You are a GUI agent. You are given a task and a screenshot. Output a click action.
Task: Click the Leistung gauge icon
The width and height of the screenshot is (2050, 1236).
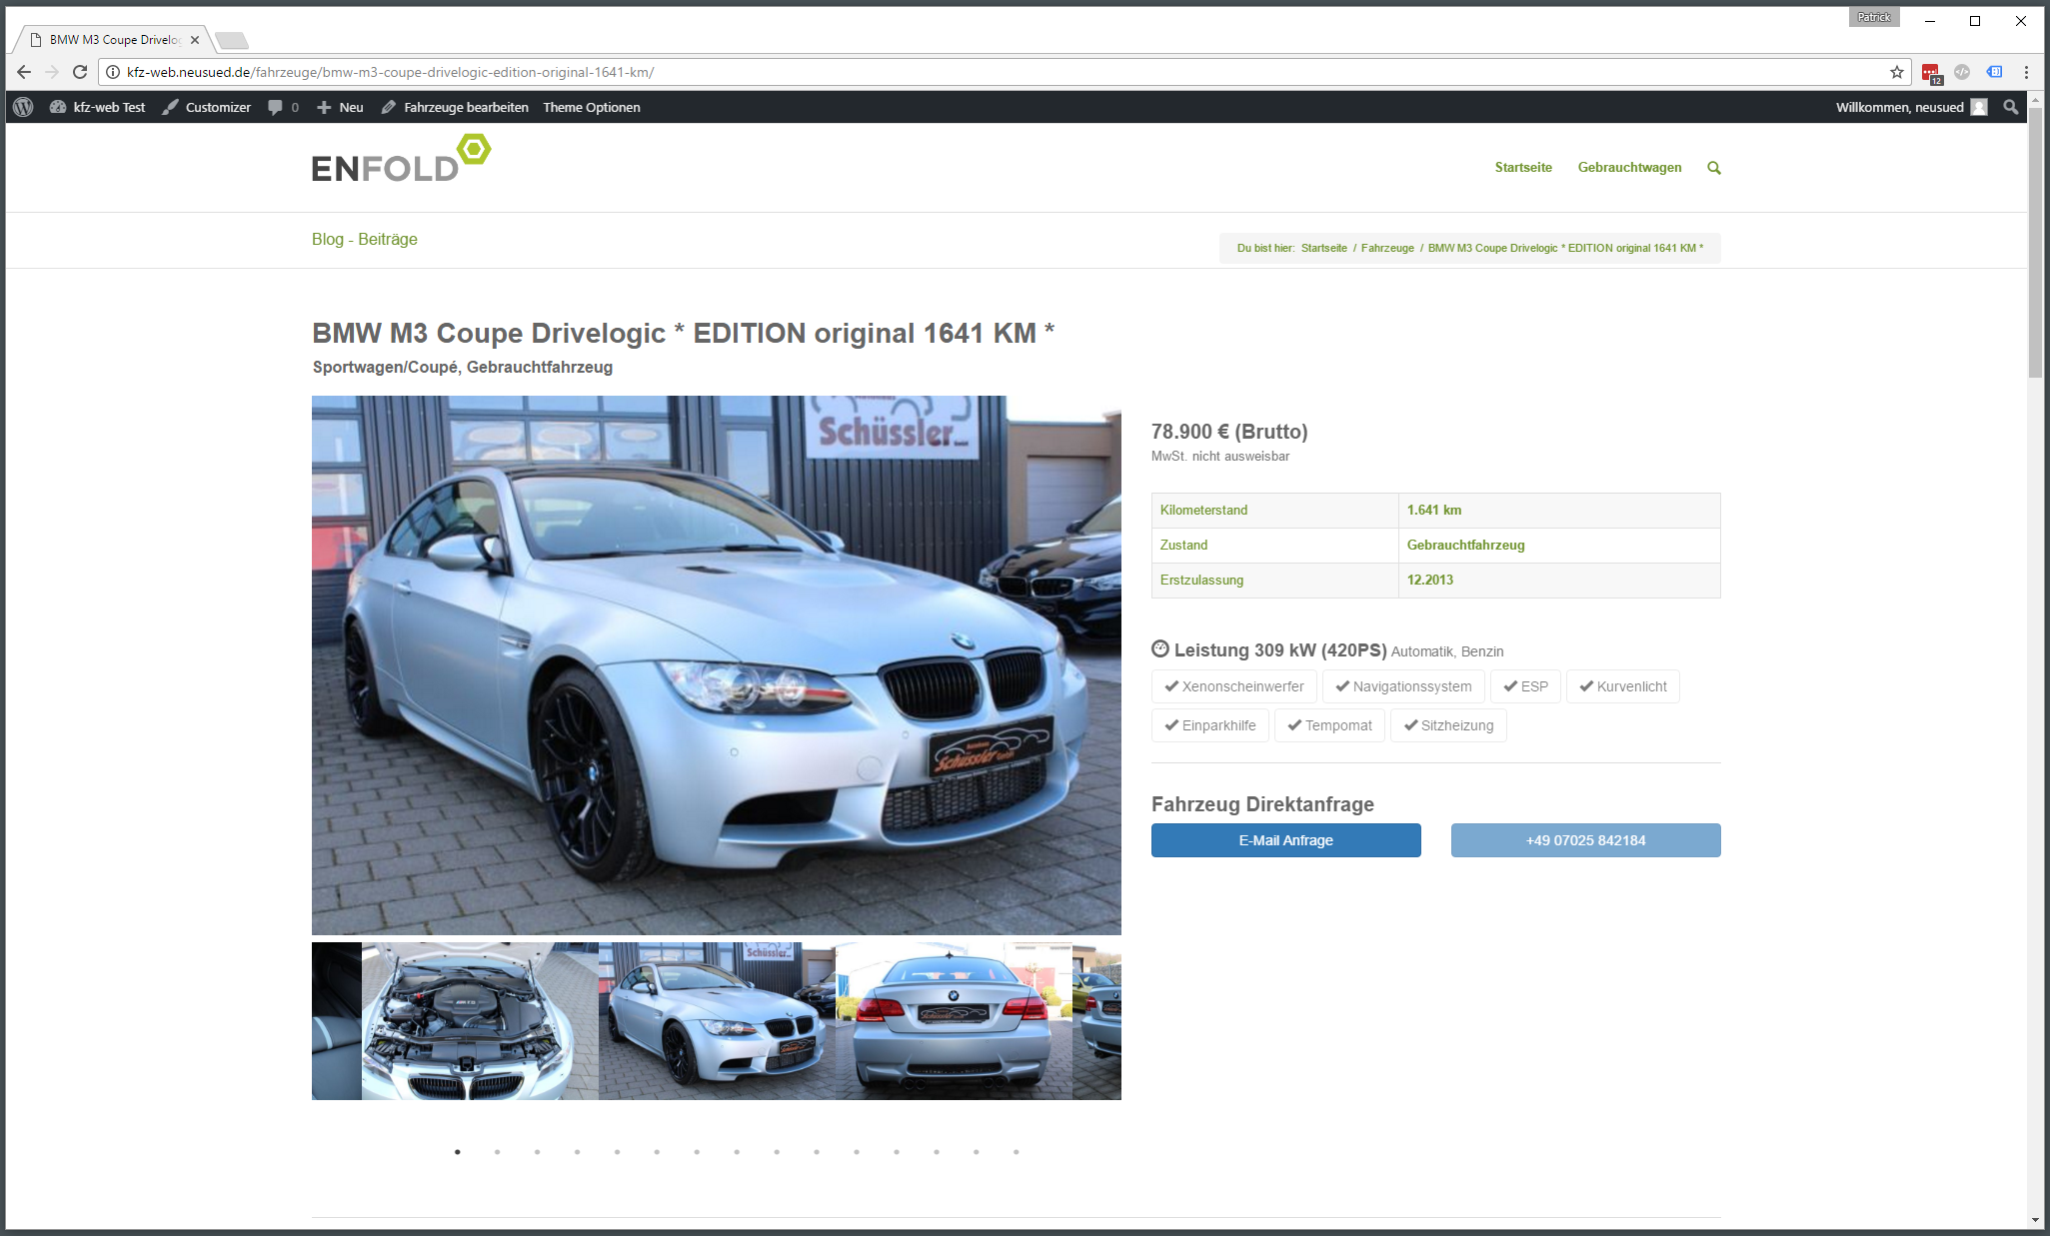click(1159, 648)
